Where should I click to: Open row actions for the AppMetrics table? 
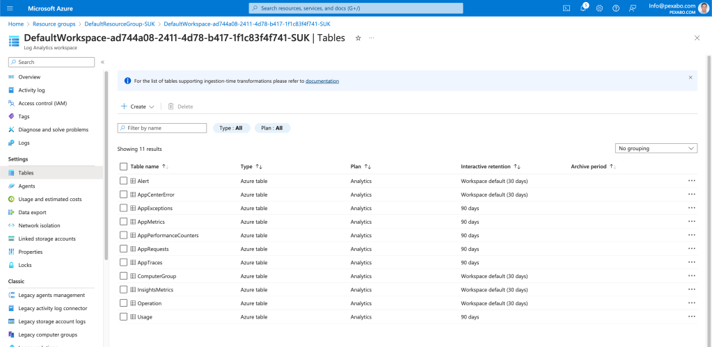coord(692,221)
